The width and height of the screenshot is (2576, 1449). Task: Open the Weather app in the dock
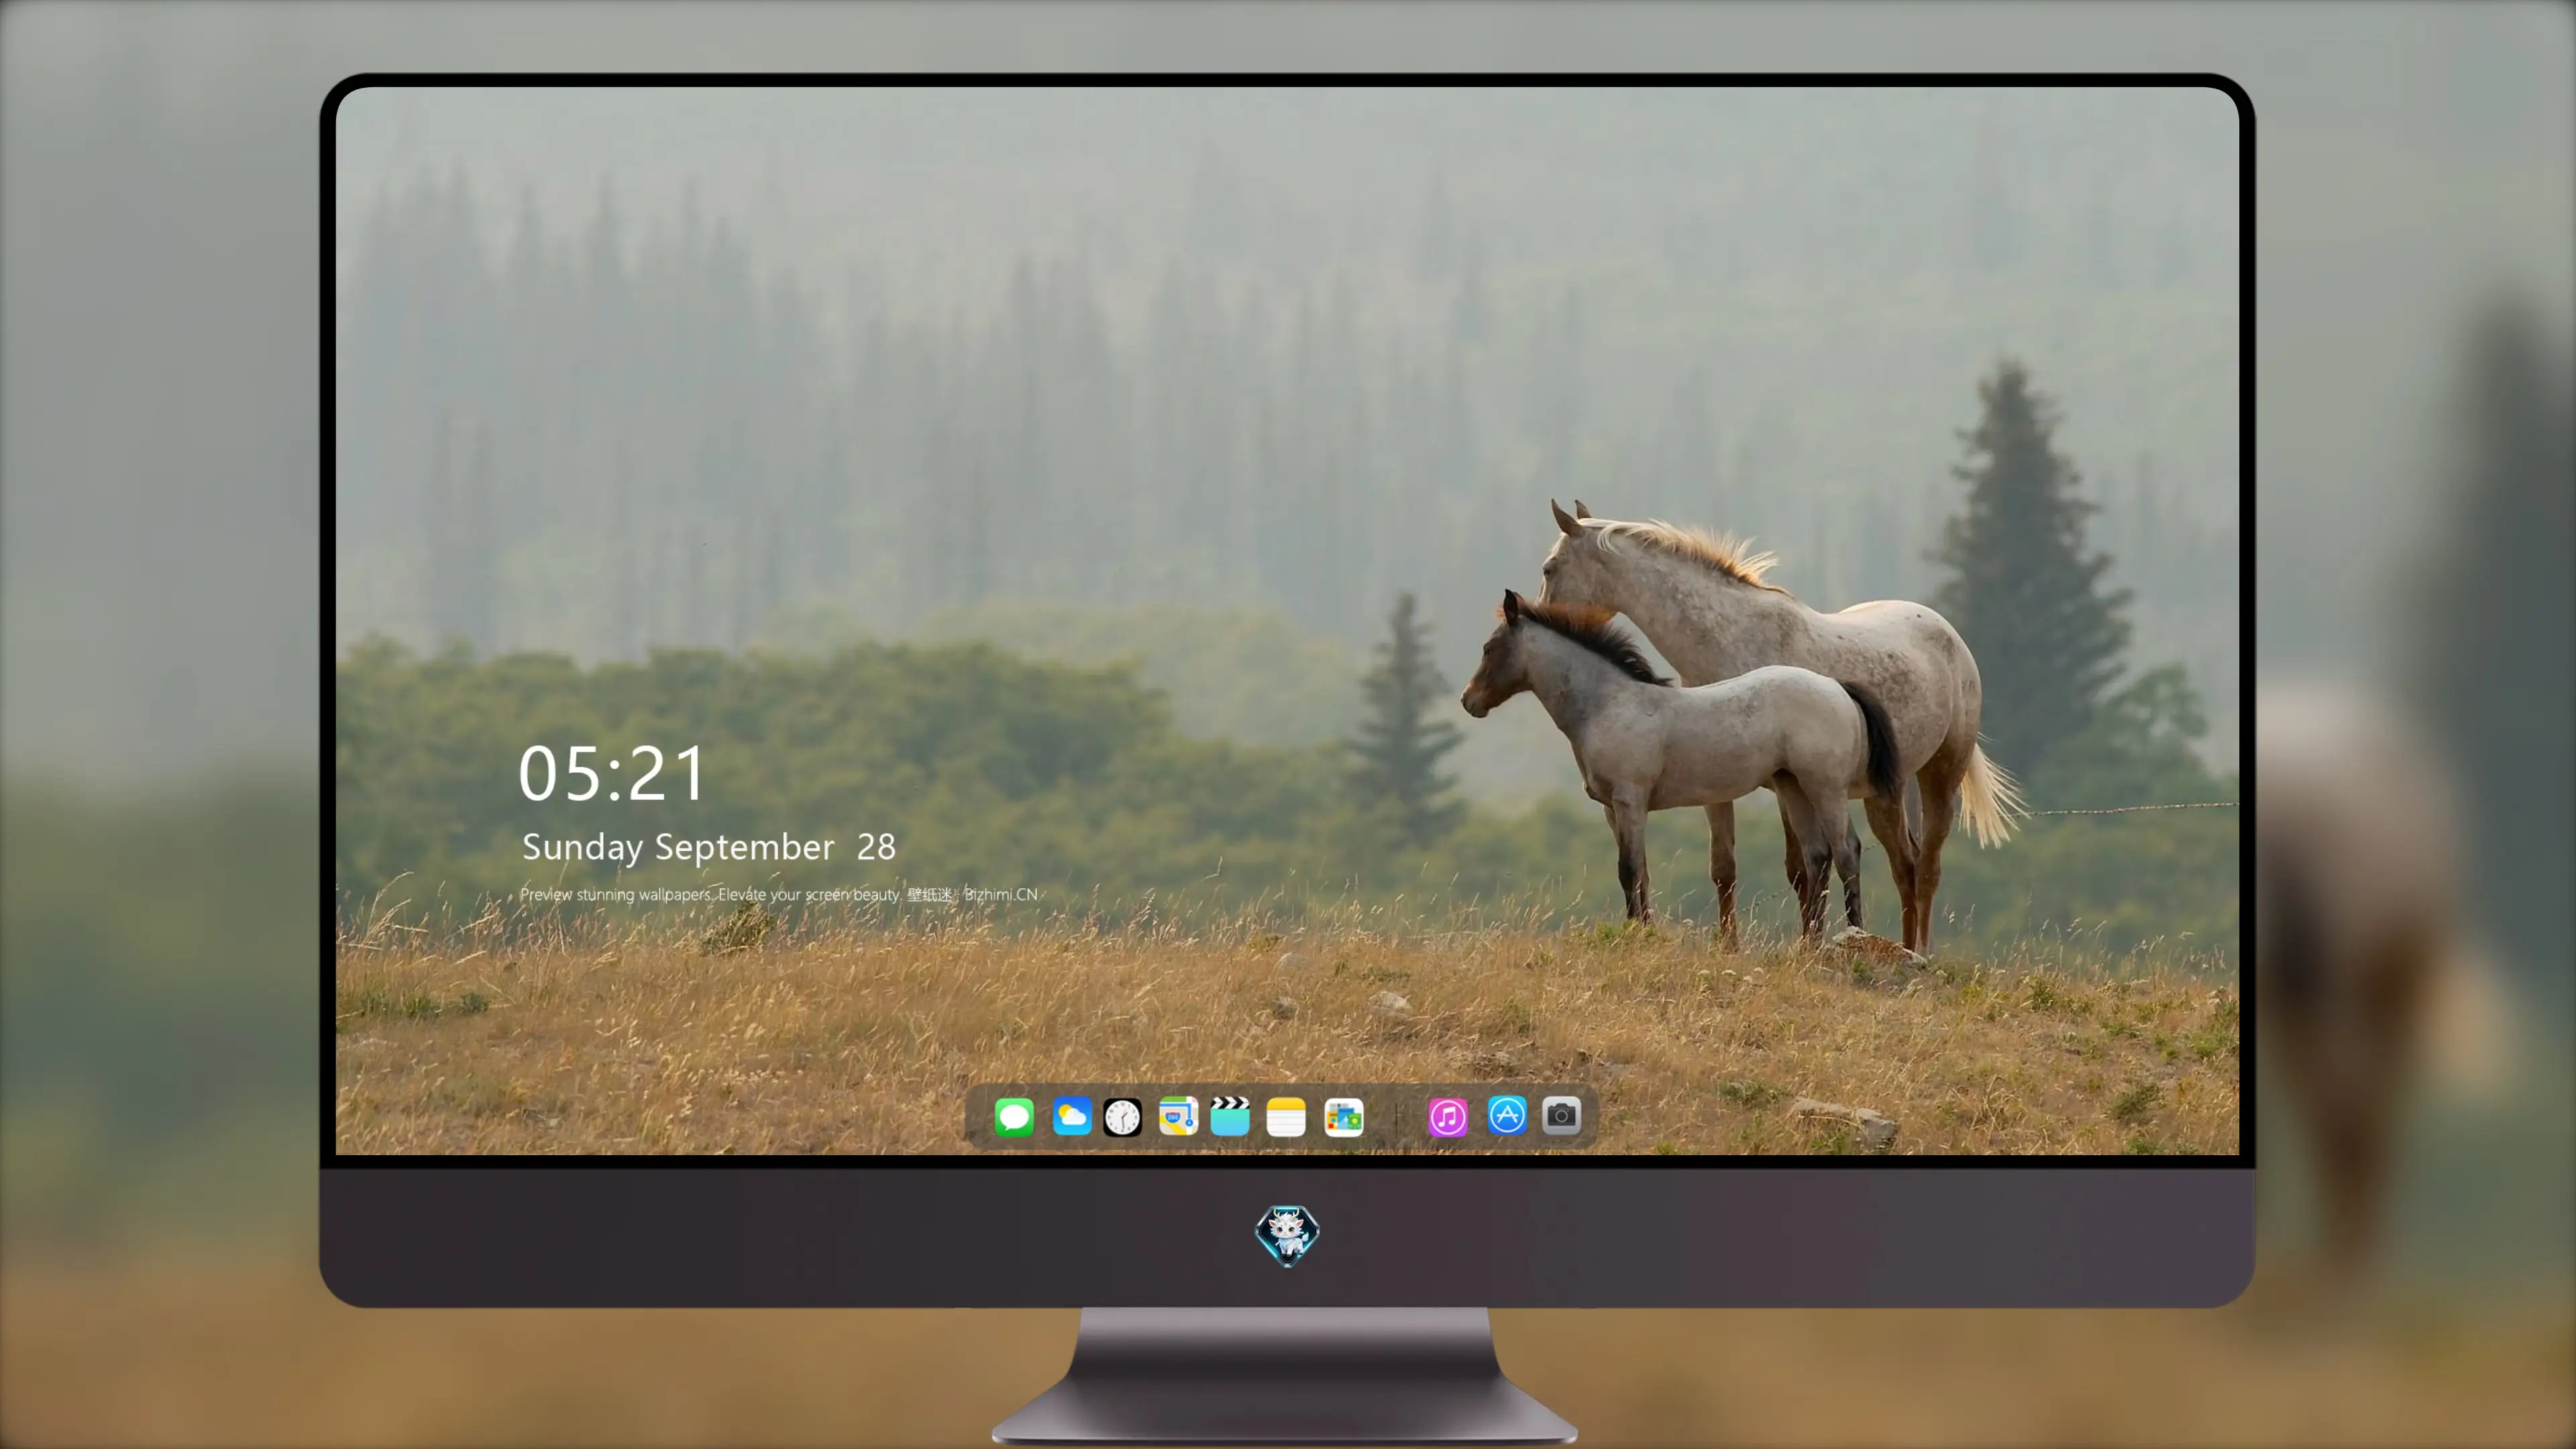tap(1072, 1116)
